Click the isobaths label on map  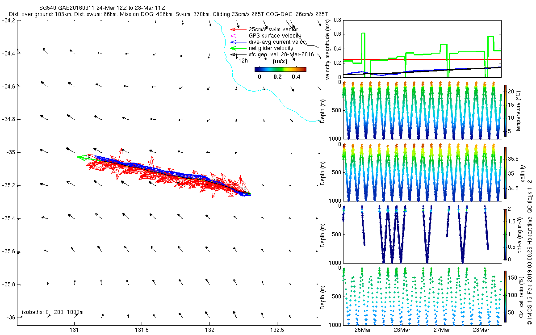pos(52,312)
